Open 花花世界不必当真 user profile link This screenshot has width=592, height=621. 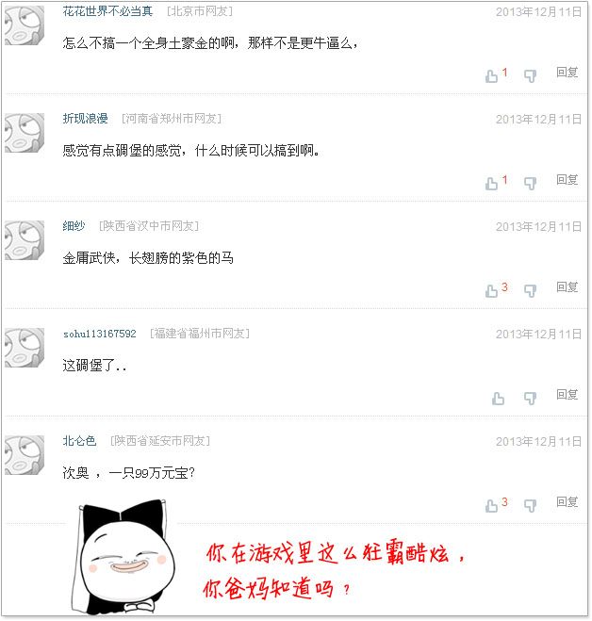(x=107, y=11)
